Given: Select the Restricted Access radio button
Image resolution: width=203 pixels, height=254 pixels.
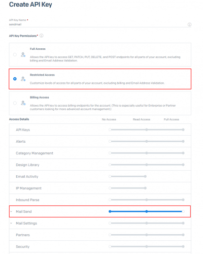Looking at the screenshot, I should tap(15, 79).
